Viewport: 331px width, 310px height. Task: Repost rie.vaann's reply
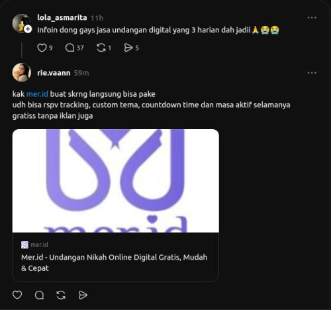coord(61,295)
